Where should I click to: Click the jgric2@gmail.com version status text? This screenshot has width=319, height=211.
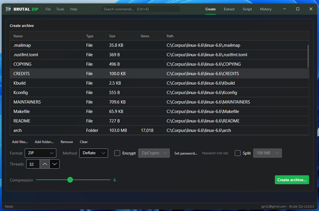287,206
